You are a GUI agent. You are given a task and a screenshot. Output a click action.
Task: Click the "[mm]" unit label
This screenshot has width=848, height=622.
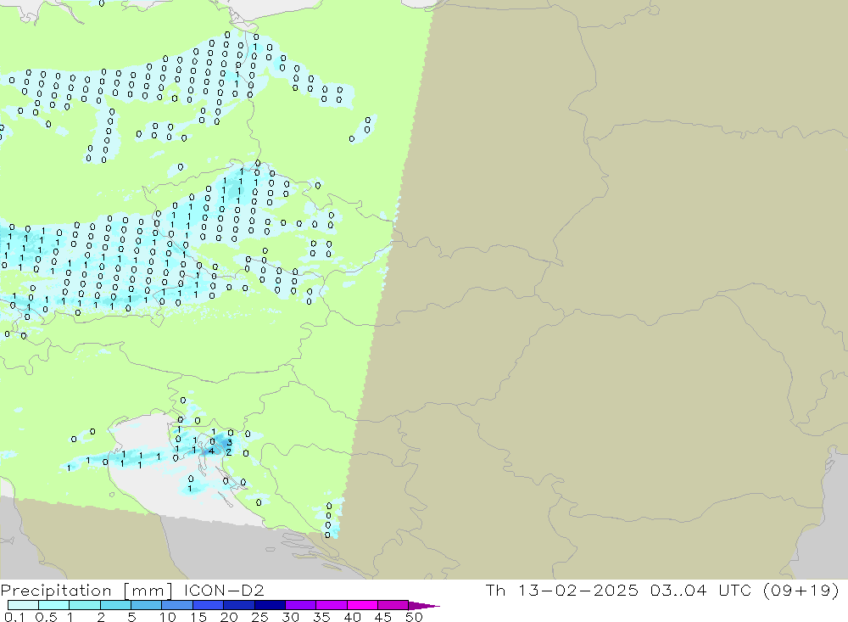tap(148, 591)
